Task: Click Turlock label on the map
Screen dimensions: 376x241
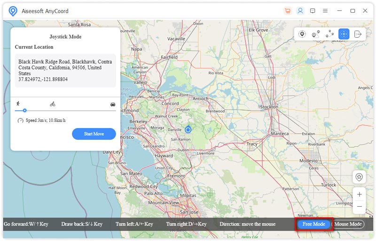Action: point(329,185)
